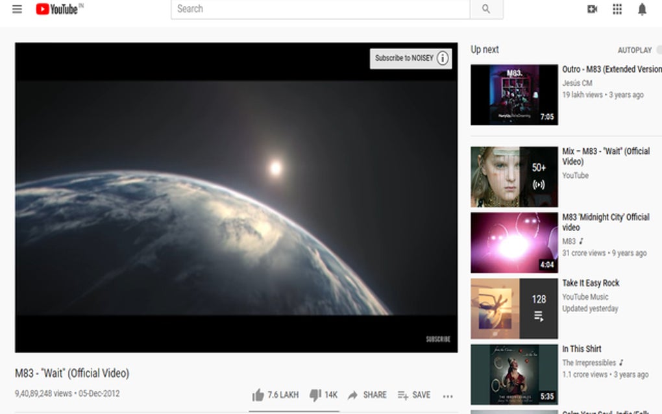
Task: Open the search magnifier icon
Action: point(486,9)
